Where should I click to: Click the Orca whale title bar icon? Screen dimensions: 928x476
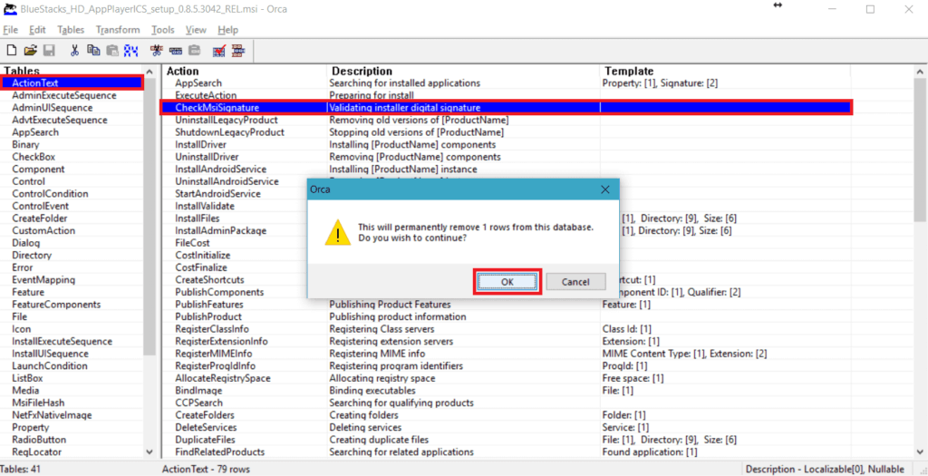click(9, 9)
